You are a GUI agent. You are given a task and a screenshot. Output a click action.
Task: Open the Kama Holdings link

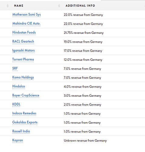[23, 78]
